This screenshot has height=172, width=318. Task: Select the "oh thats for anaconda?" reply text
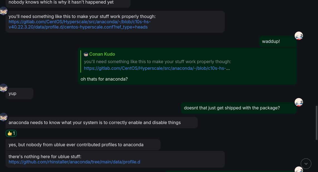[104, 79]
